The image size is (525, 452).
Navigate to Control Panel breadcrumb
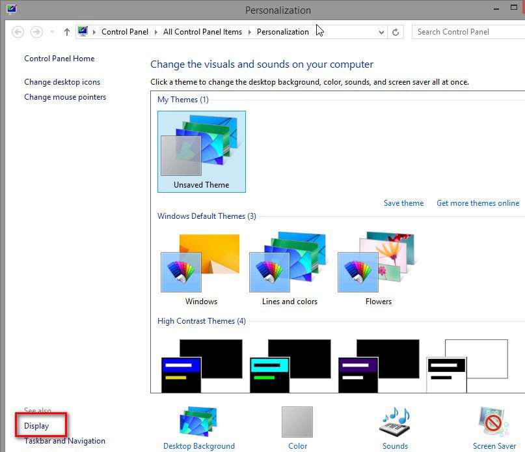(125, 32)
